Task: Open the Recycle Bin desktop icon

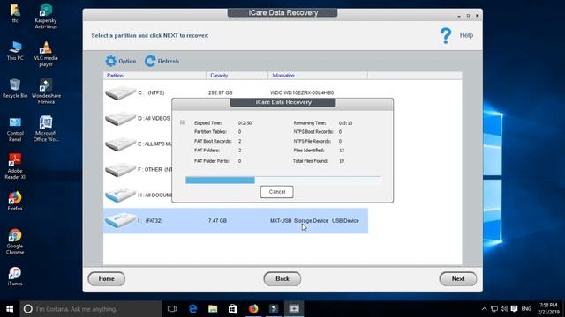Action: [x=15, y=88]
